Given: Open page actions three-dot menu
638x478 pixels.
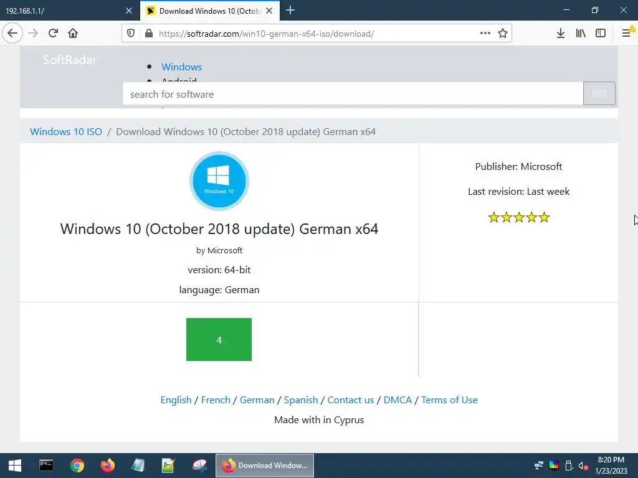Looking at the screenshot, I should (x=485, y=34).
